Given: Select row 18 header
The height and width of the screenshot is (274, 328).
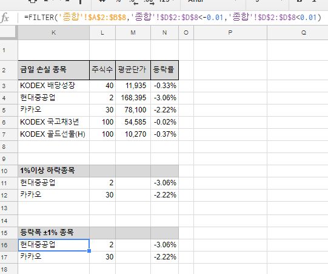Looking at the screenshot, I should 8,269.
